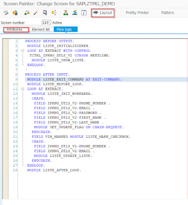Switch to the Element list tab
This screenshot has height=205, width=188.
pyautogui.click(x=41, y=29)
